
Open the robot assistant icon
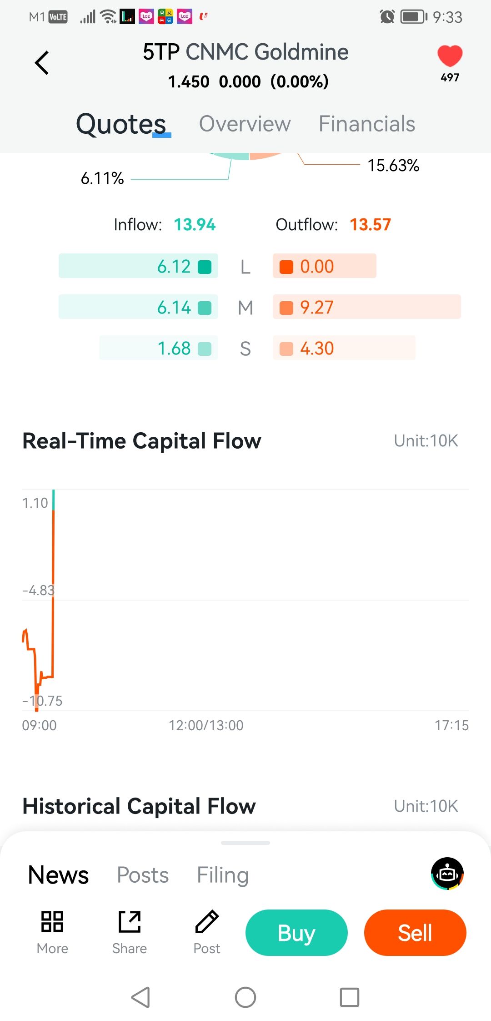(x=447, y=874)
